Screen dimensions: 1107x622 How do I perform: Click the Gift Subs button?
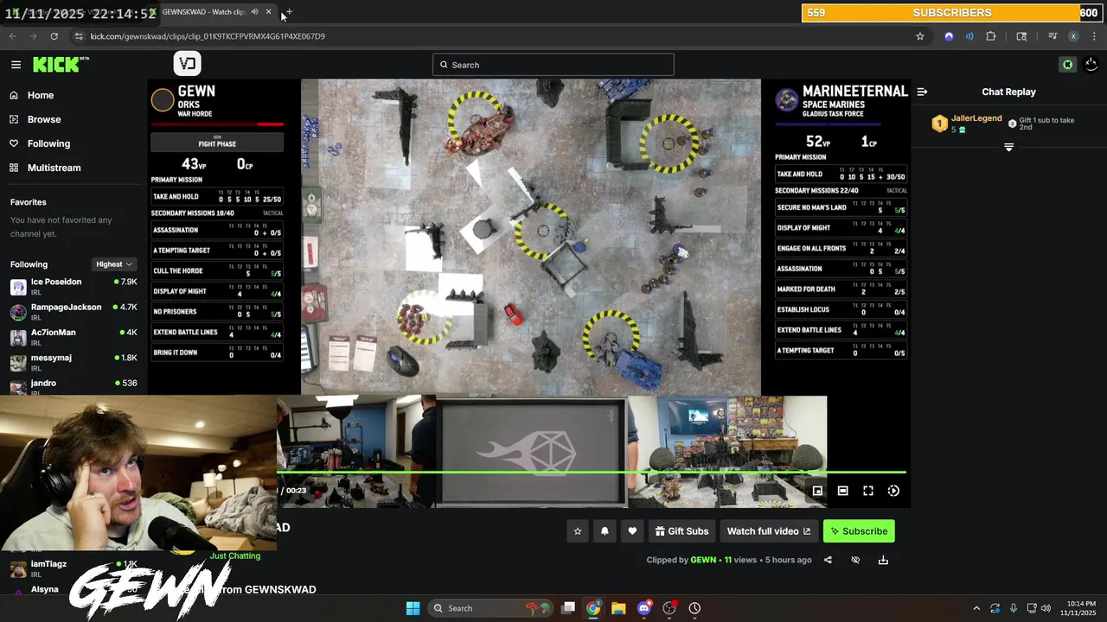pyautogui.click(x=681, y=531)
